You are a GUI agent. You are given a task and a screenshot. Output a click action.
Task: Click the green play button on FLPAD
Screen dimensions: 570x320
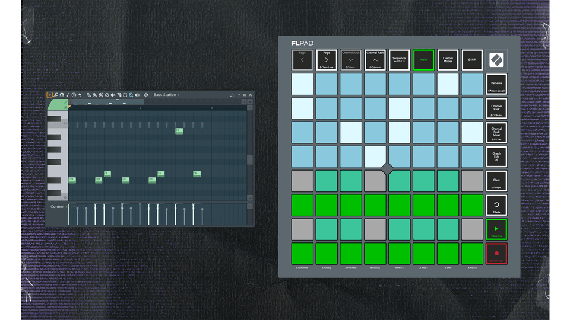[x=496, y=230]
